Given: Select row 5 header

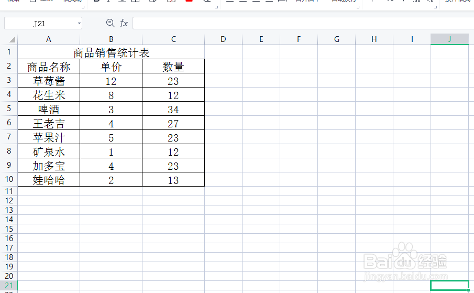Looking at the screenshot, I should 9,108.
